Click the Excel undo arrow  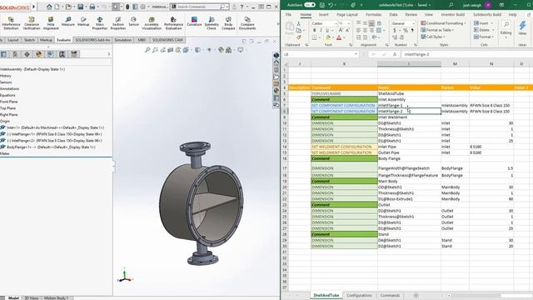point(330,5)
